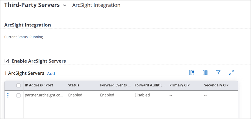Toggle Enable ArcSight Servers checkbox

[x=6, y=61]
